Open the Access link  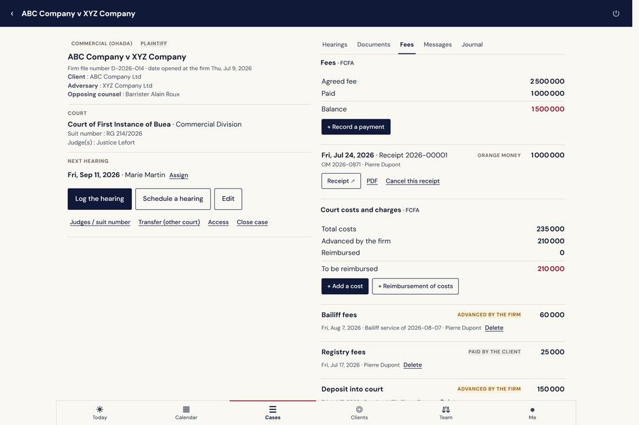[x=218, y=222]
